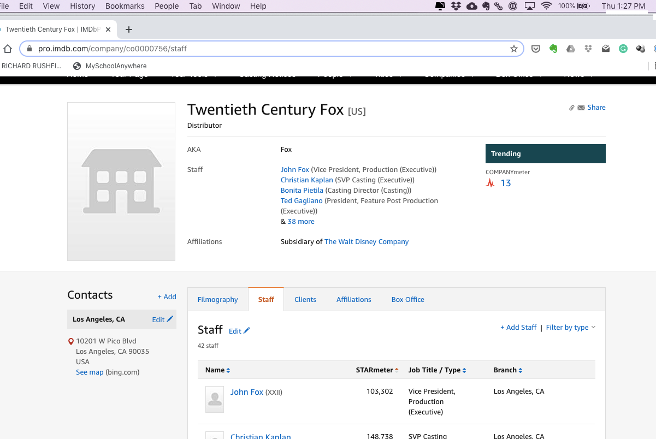Image resolution: width=656 pixels, height=439 pixels.
Task: Click the three-spheres extension icon
Action: pos(641,49)
